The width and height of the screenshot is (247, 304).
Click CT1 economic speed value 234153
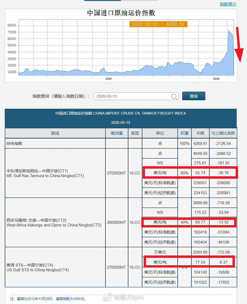[200, 193]
